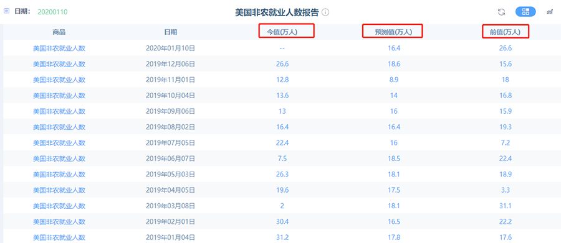Open 美国非农就业人数 link in 2019年12月06日 row
Viewport: 561px width, 243px height.
pos(59,64)
